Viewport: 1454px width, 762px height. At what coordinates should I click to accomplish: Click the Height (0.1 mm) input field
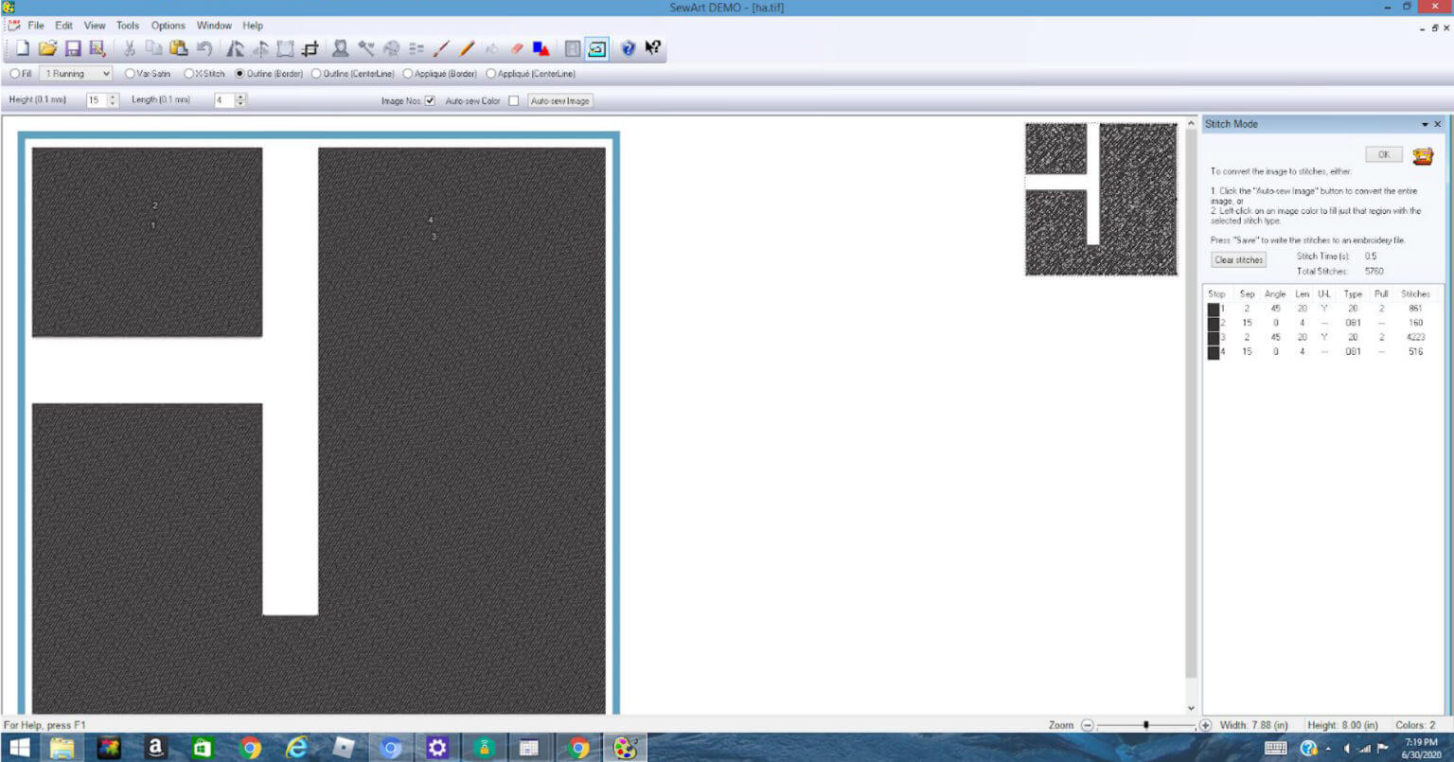pos(96,100)
